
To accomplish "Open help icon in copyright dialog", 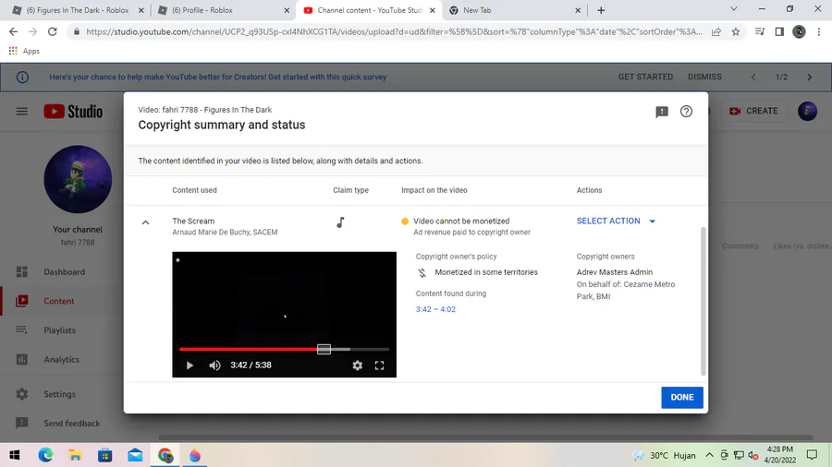I will [x=686, y=111].
